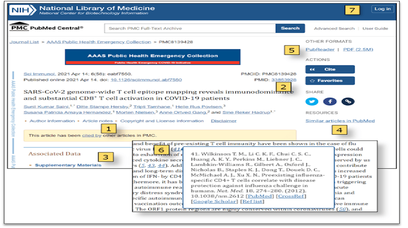Open the Google Scholar link in reference popup
The height and width of the screenshot is (228, 408).
pos(214,202)
